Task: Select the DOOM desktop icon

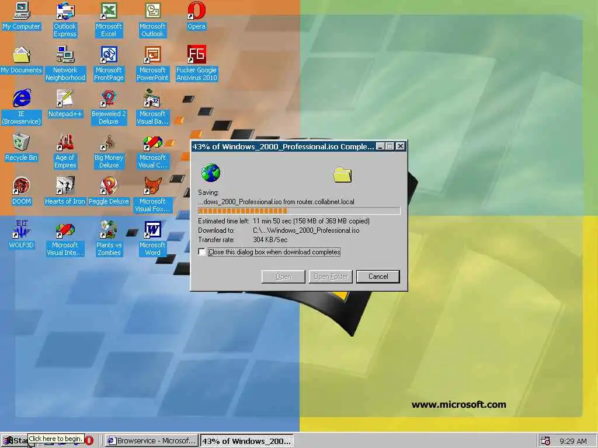Action: (x=22, y=191)
